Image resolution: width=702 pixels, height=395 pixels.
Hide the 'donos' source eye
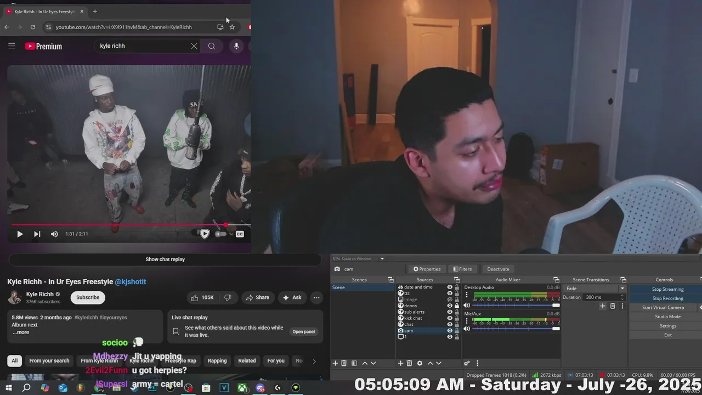pos(450,306)
